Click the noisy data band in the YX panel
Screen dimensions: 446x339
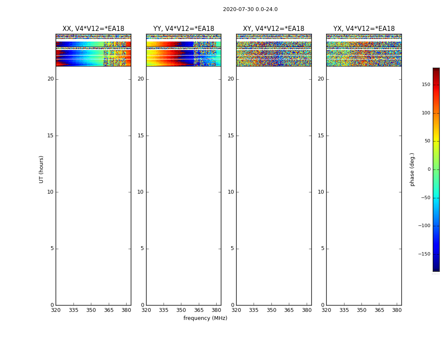point(364,53)
